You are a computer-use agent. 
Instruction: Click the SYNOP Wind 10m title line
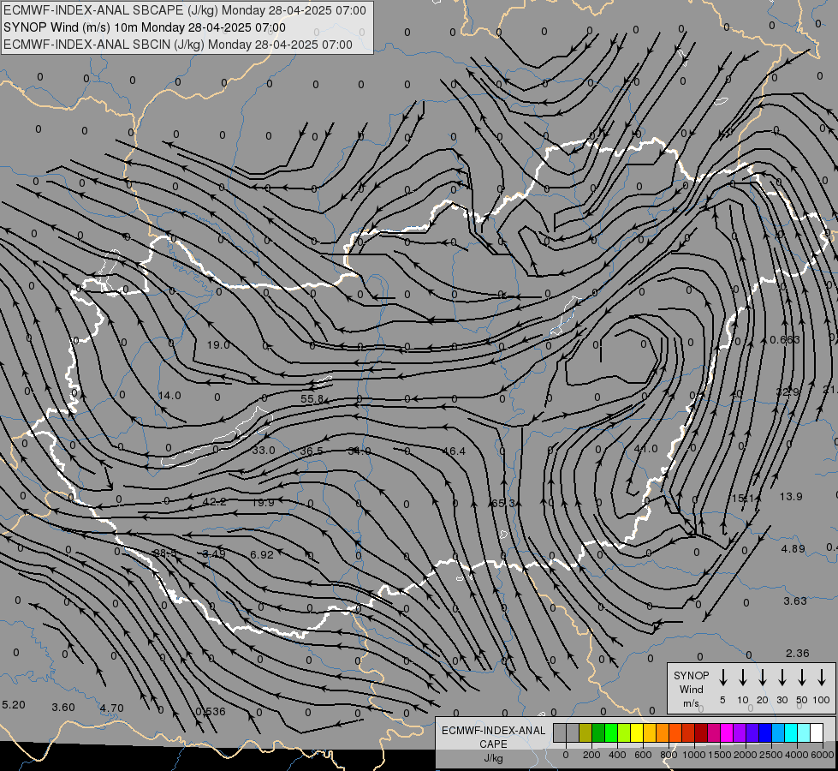click(145, 27)
